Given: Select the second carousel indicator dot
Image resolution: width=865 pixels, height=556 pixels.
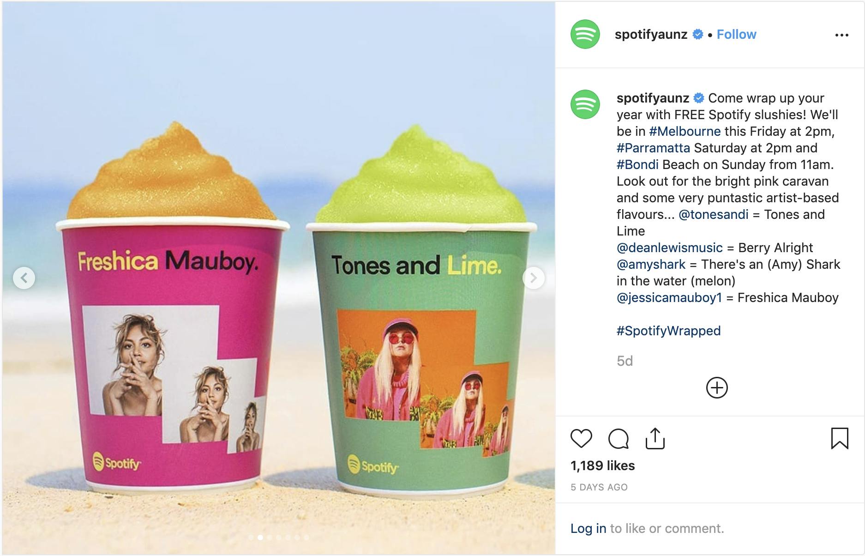Looking at the screenshot, I should click(x=260, y=537).
